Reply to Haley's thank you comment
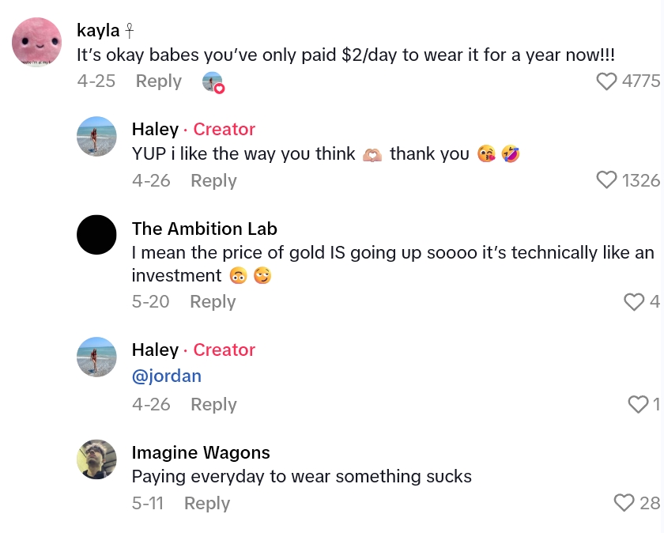Viewport: 664px width, 533px height. click(213, 180)
